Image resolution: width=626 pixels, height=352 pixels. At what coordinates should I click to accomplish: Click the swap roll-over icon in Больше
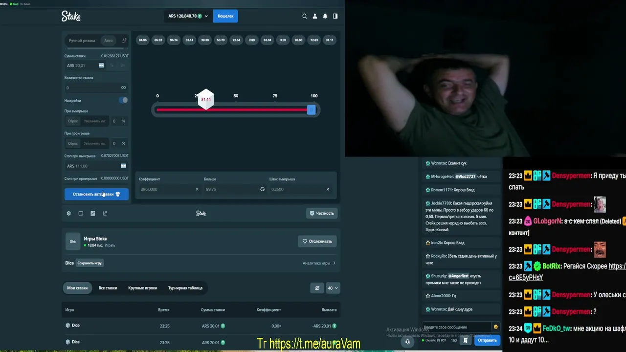[x=262, y=189]
